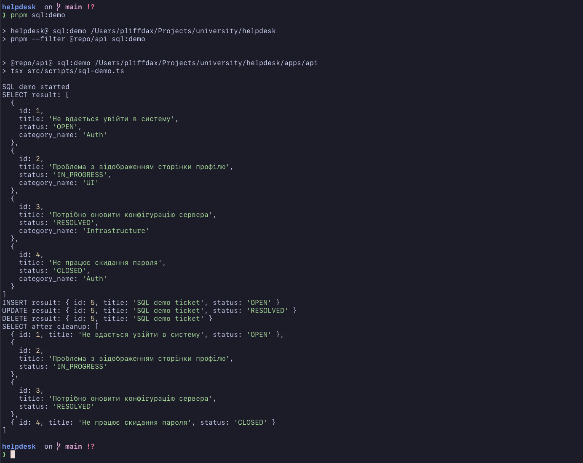The width and height of the screenshot is (583, 463).
Task: Click the 'SELECT after cleanup: [' line
Action: (x=51, y=327)
